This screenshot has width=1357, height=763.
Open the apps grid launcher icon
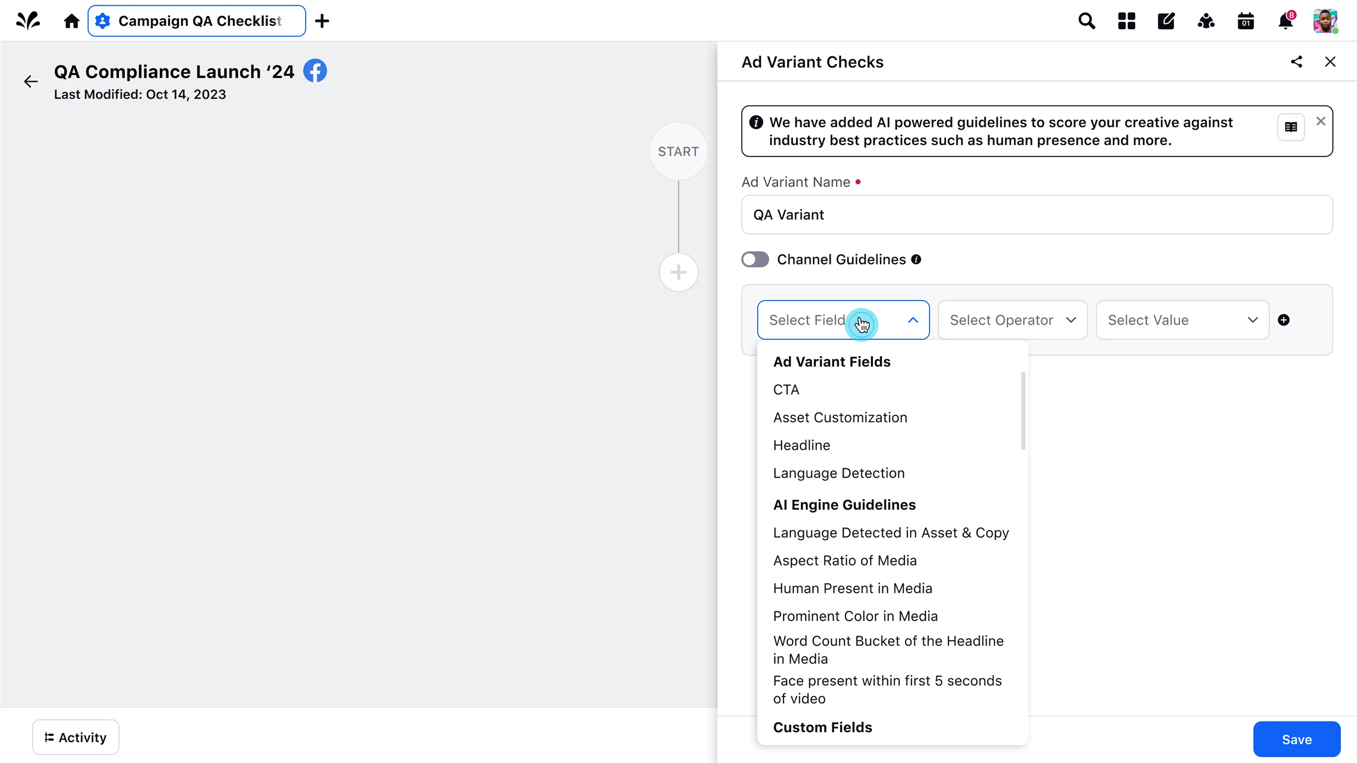(x=1126, y=21)
